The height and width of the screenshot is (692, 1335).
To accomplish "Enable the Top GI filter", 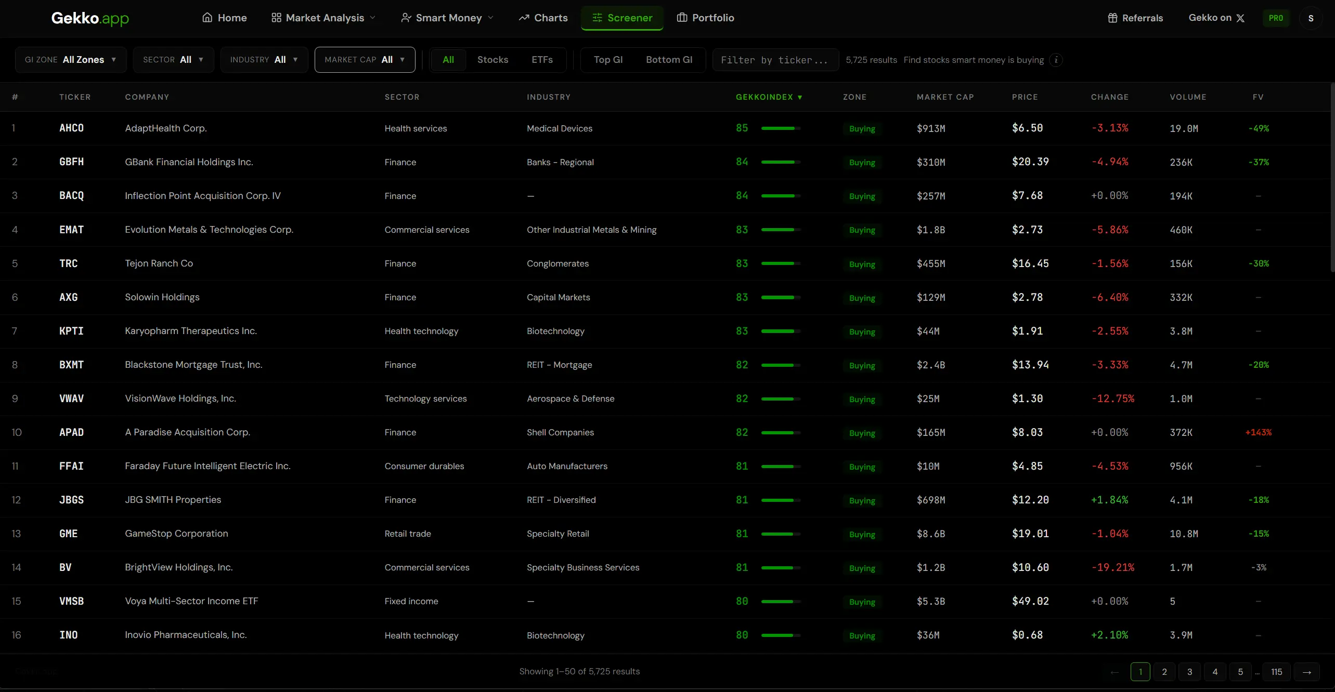I will point(608,60).
